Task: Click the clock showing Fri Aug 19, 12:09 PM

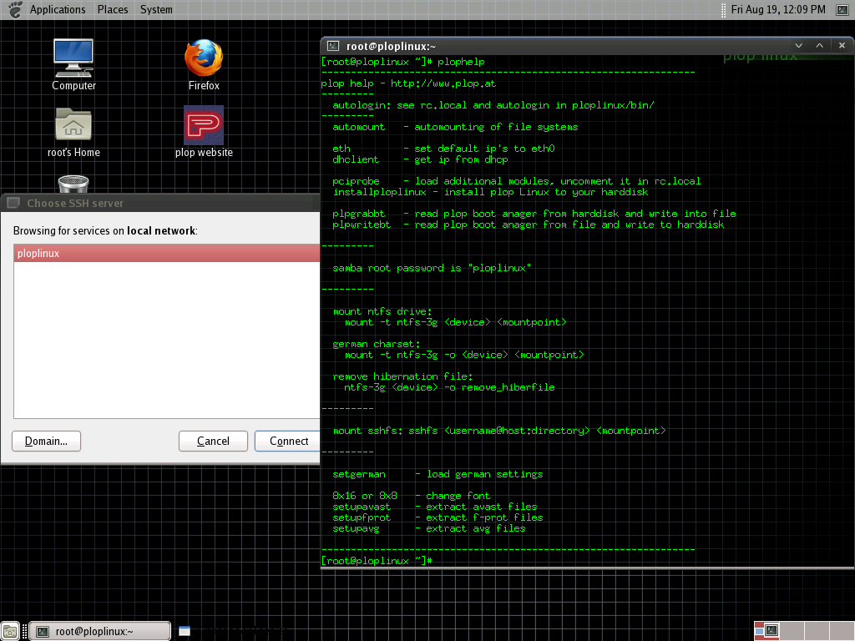Action: pos(778,9)
